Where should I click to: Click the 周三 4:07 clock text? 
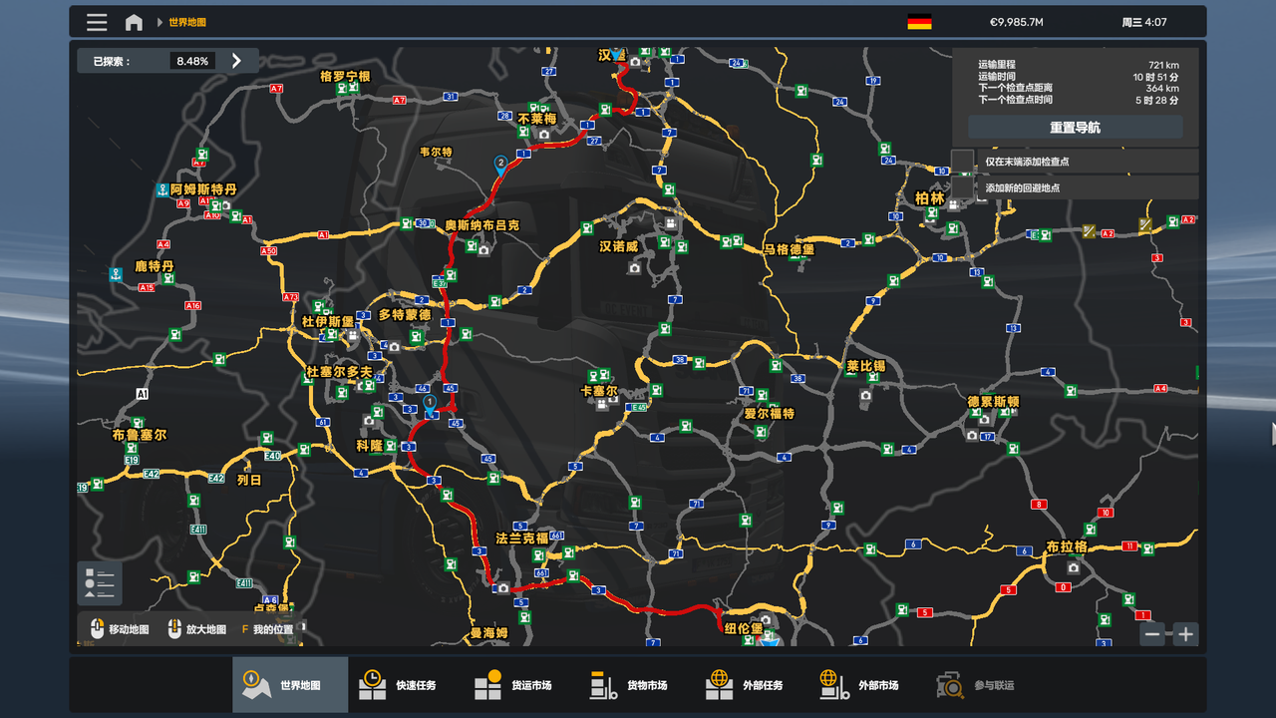[1143, 22]
